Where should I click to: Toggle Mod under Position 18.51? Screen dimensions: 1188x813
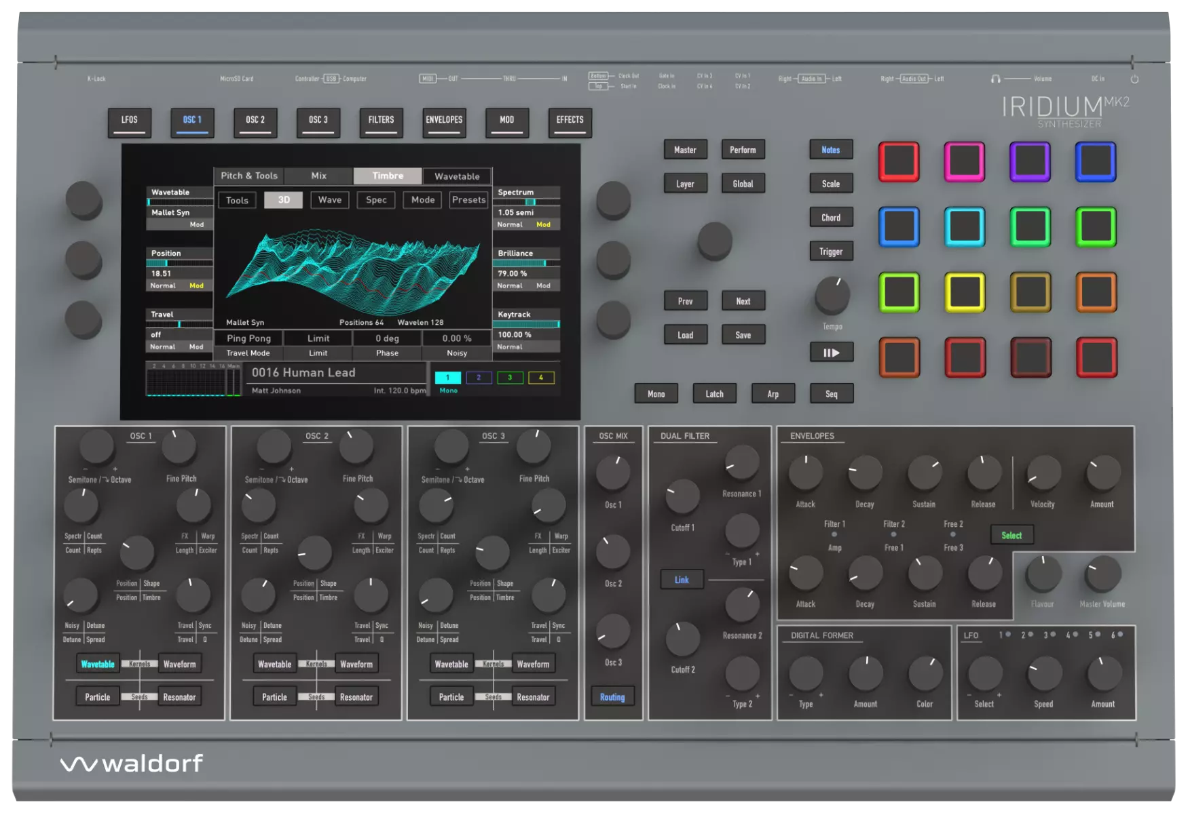[196, 285]
